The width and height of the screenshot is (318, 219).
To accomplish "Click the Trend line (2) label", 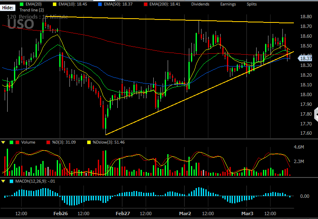I will click(32, 10).
